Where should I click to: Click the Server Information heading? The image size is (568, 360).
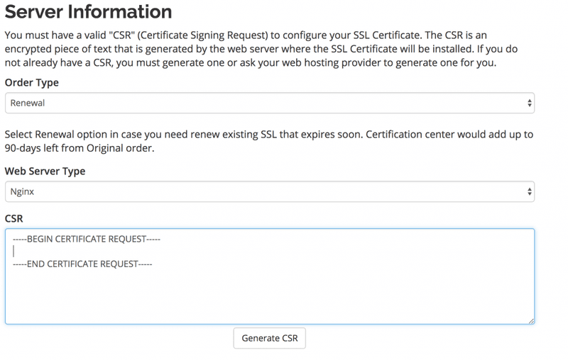click(x=88, y=12)
